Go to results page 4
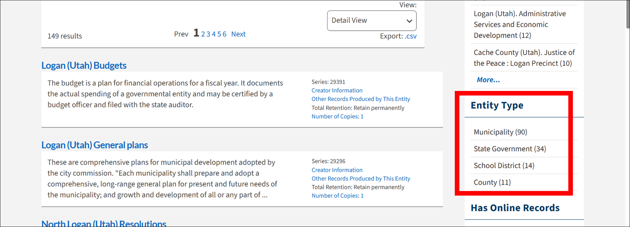The width and height of the screenshot is (630, 227). click(x=214, y=34)
